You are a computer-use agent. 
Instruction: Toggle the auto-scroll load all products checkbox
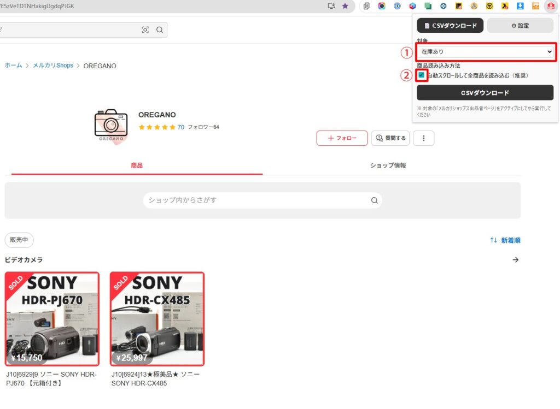pyautogui.click(x=421, y=75)
